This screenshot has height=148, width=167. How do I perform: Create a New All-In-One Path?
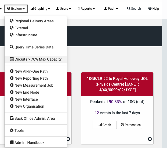point(36,71)
